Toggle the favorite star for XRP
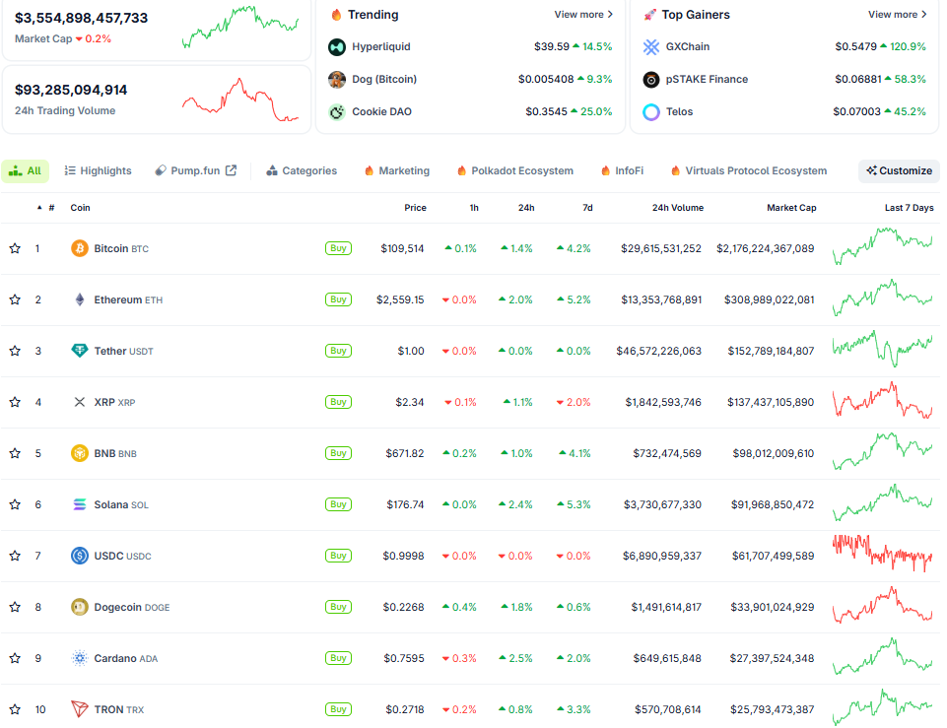947x728 pixels. (x=15, y=402)
